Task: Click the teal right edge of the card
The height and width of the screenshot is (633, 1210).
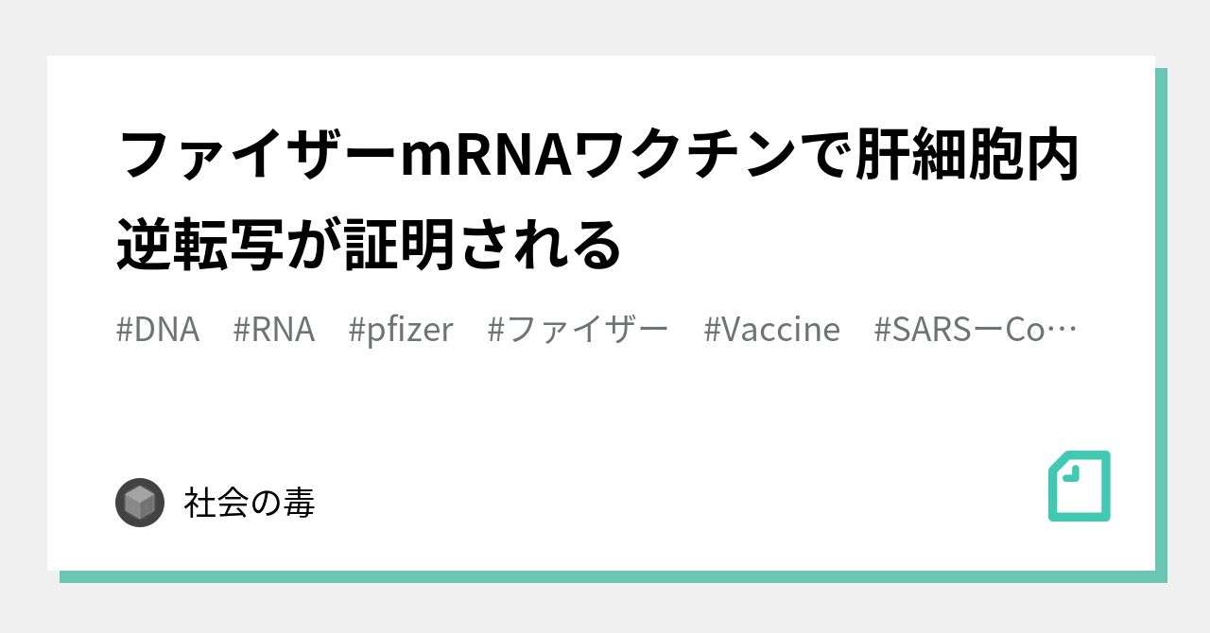Action: (x=1161, y=321)
